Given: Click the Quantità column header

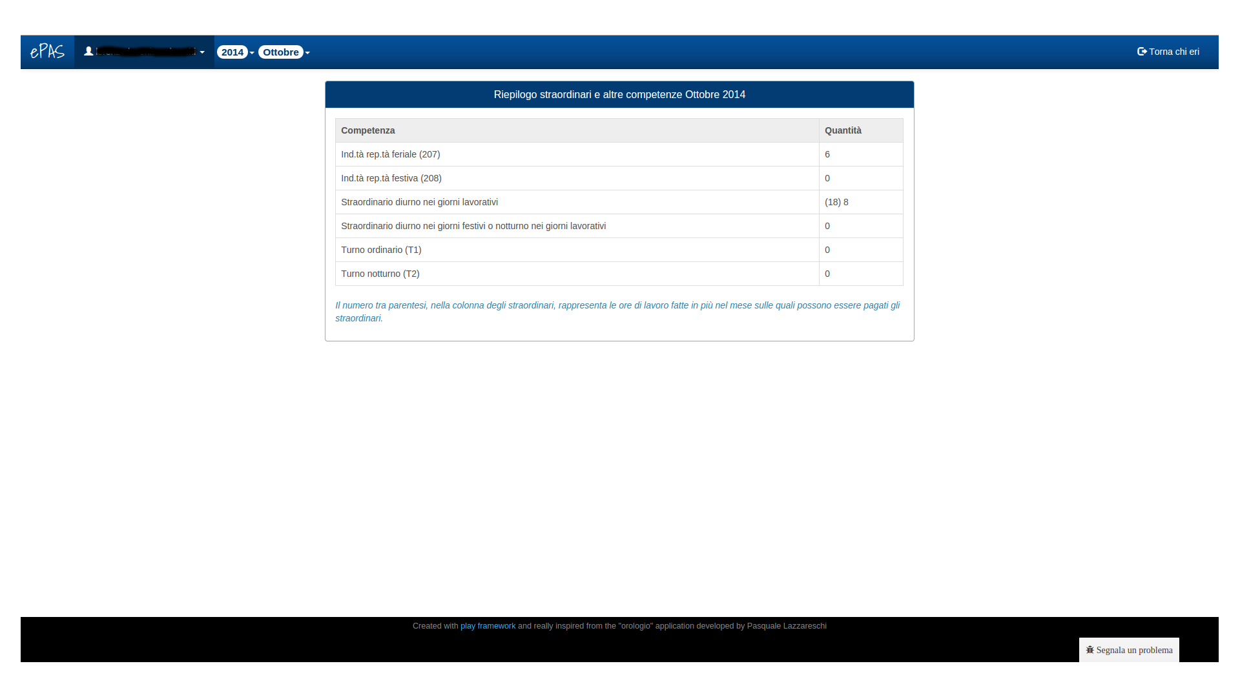Looking at the screenshot, I should pos(843,130).
